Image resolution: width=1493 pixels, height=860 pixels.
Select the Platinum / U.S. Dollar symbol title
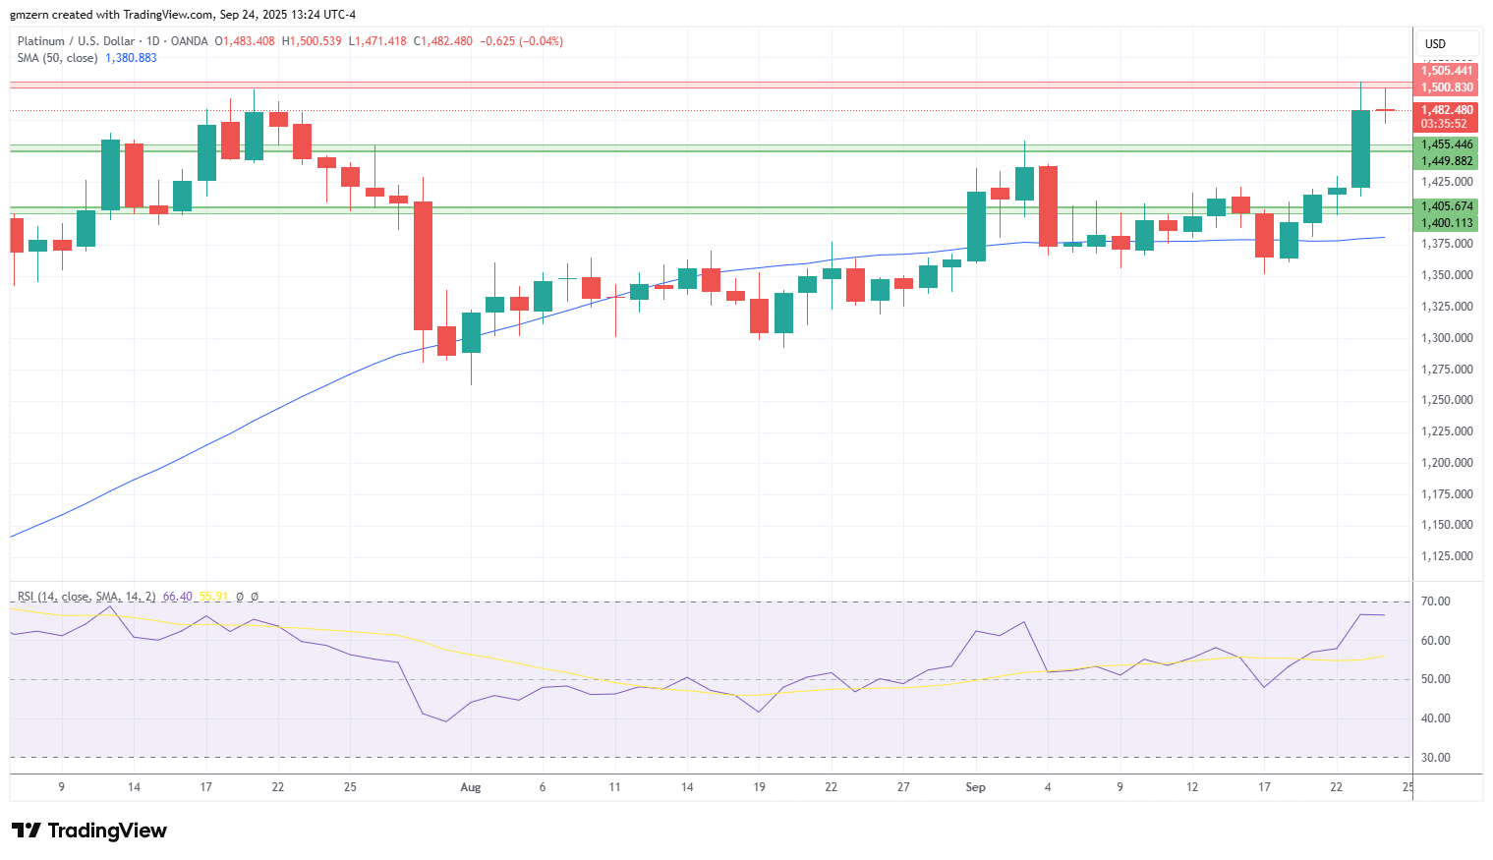(x=77, y=41)
